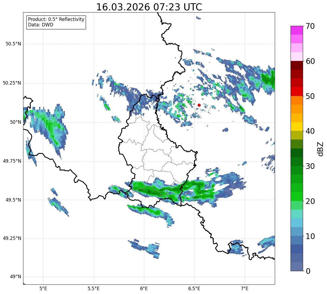
Task: Click the 70 label atop the colorbar
Action: pos(310,26)
